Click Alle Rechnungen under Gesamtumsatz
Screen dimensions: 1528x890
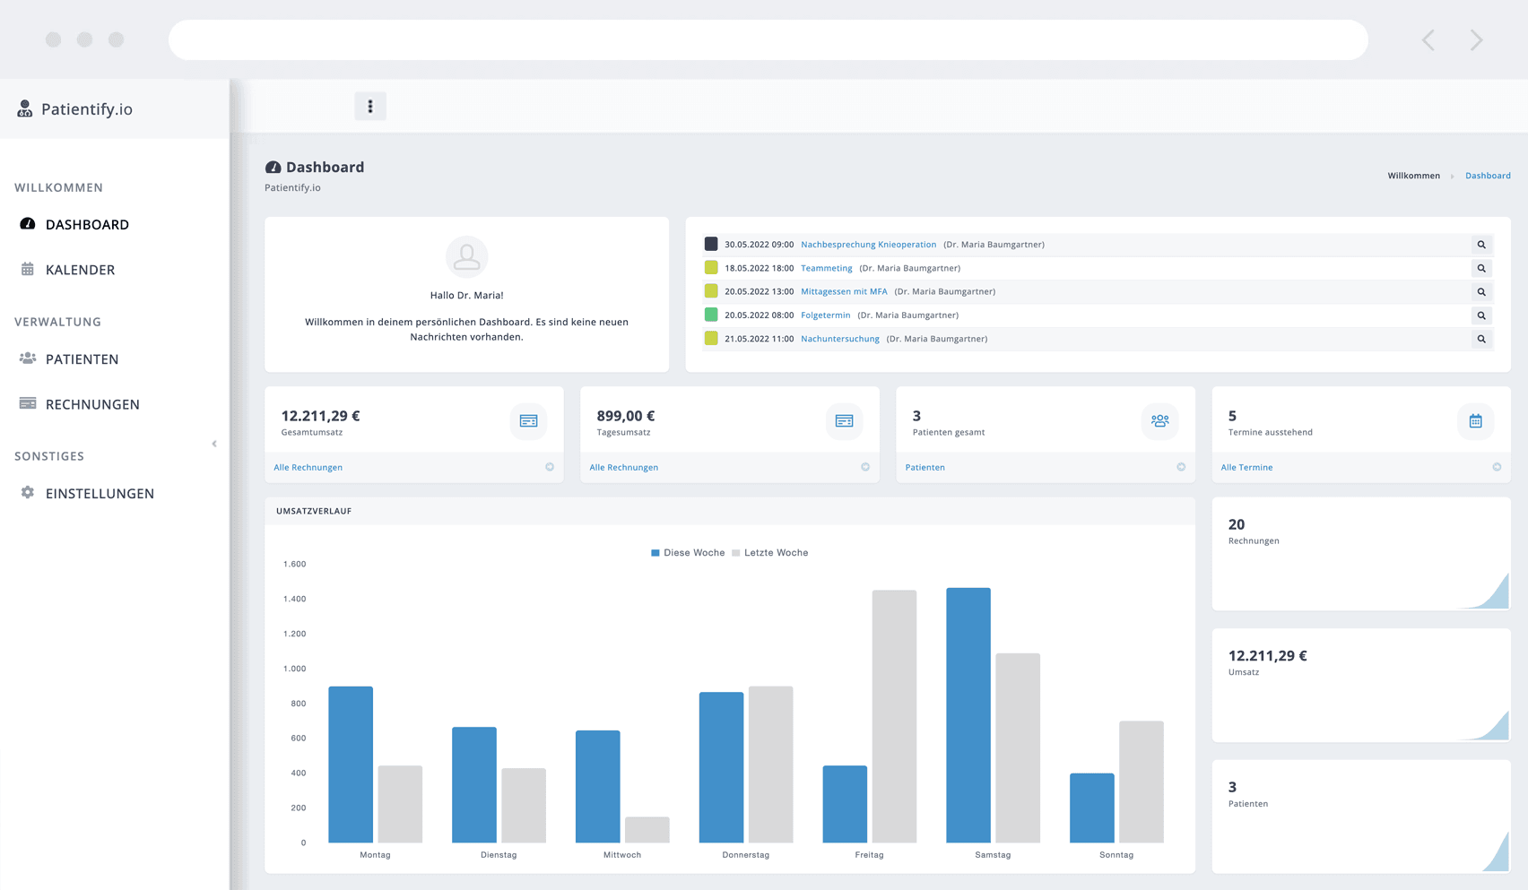pyautogui.click(x=308, y=467)
